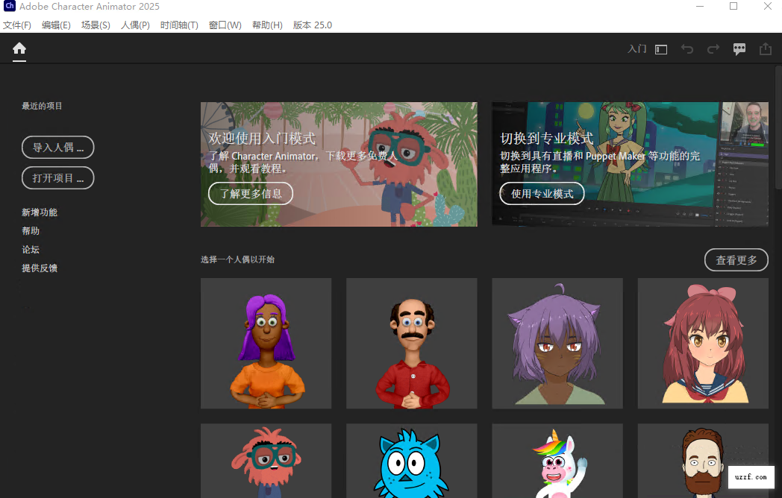Click the Redo arrow icon
The height and width of the screenshot is (498, 782).
[x=713, y=48]
